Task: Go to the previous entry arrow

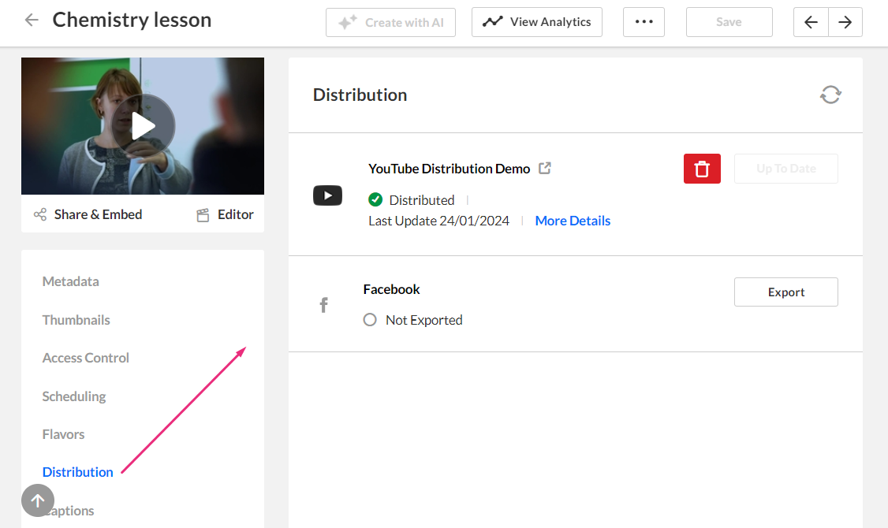Action: click(811, 22)
